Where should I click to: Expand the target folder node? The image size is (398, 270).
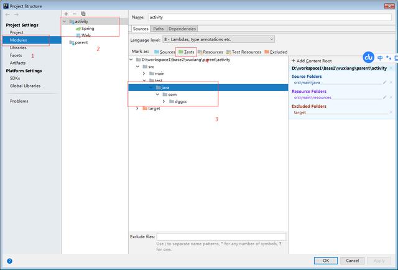coord(137,108)
